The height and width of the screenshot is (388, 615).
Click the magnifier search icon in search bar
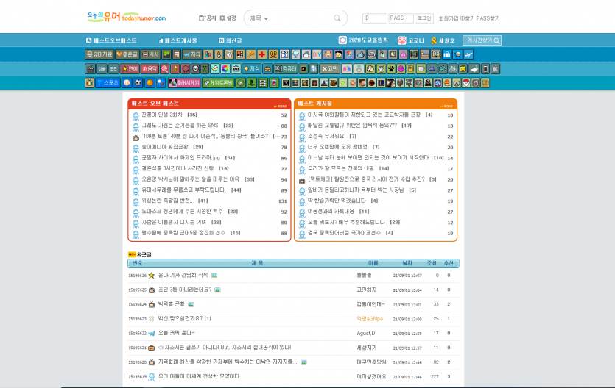click(x=337, y=18)
